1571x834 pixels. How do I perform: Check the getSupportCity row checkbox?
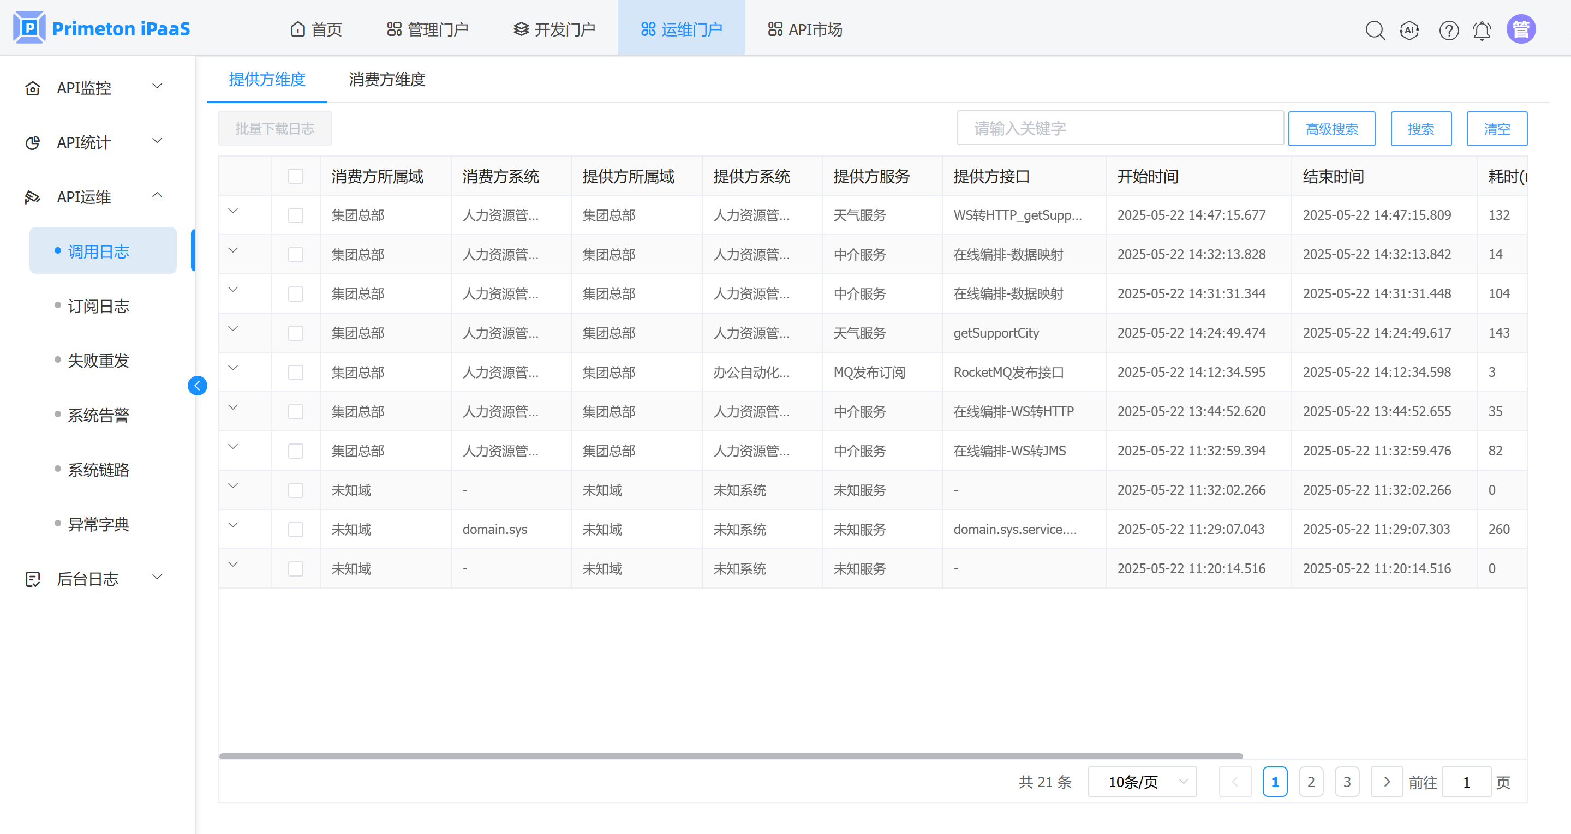coord(296,333)
